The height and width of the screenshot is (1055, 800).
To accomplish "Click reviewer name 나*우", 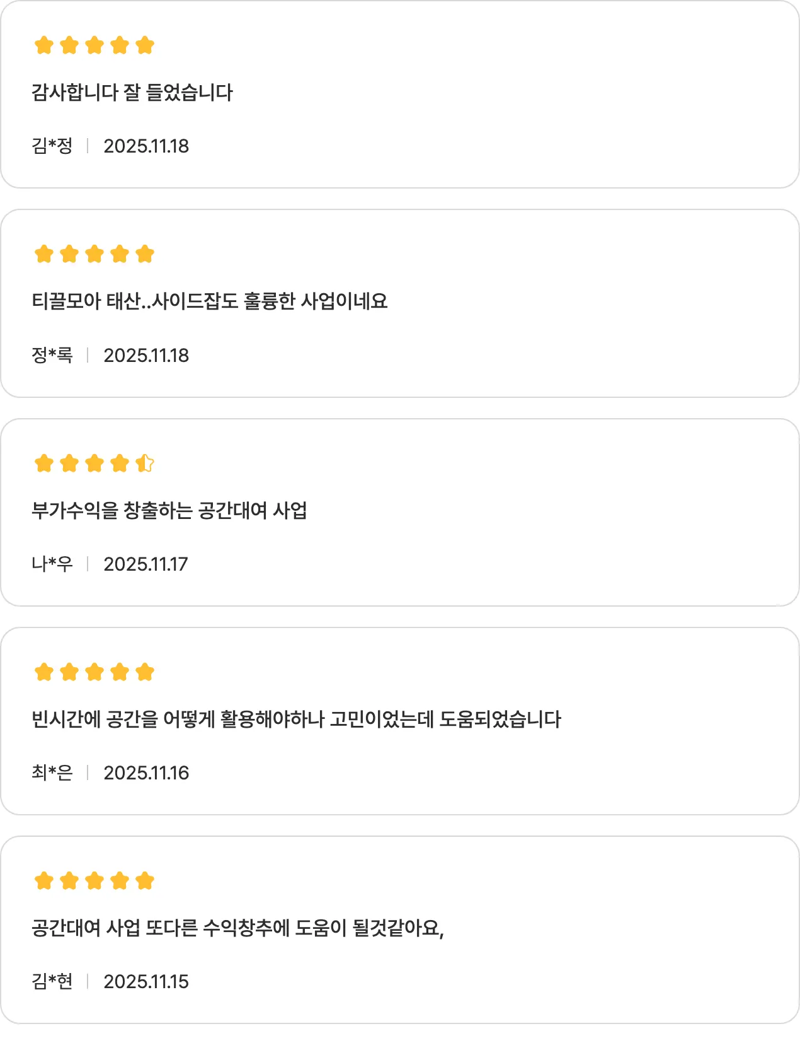I will pyautogui.click(x=52, y=564).
